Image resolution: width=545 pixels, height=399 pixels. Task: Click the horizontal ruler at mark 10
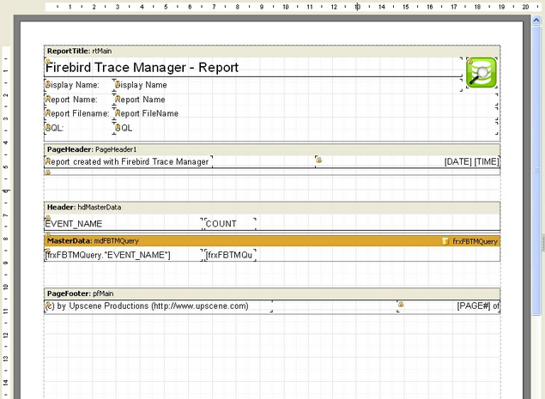click(285, 7)
